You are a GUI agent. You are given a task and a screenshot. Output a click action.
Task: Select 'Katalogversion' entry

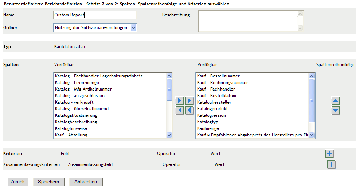pos(253,115)
